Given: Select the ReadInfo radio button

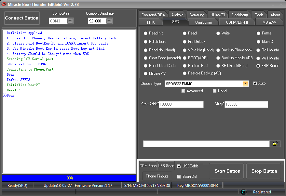Looking at the screenshot, I should [145, 33].
